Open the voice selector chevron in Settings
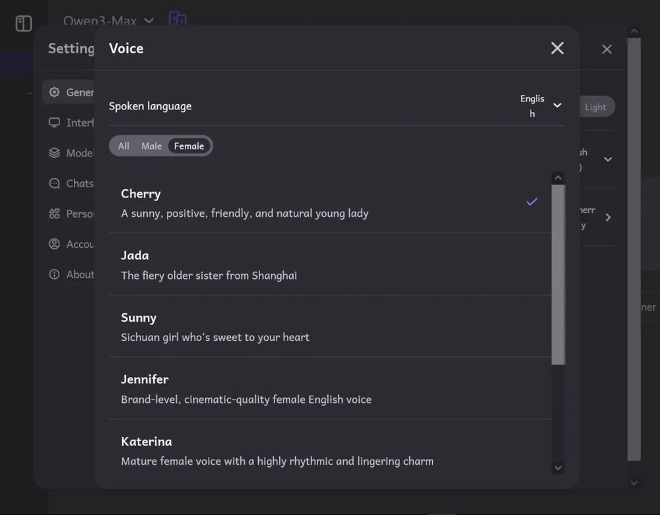 pyautogui.click(x=608, y=218)
